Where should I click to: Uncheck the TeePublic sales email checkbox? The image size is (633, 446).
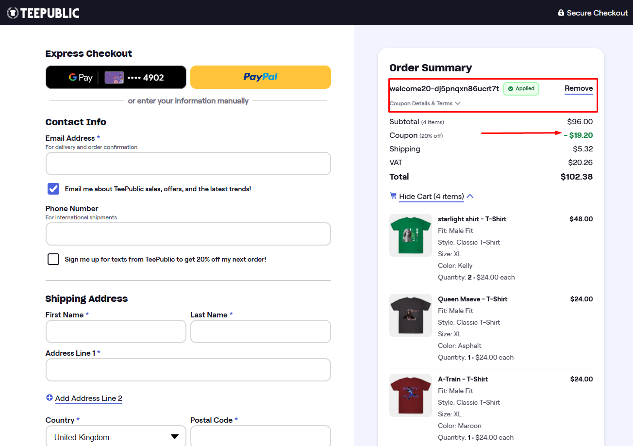[x=53, y=189]
